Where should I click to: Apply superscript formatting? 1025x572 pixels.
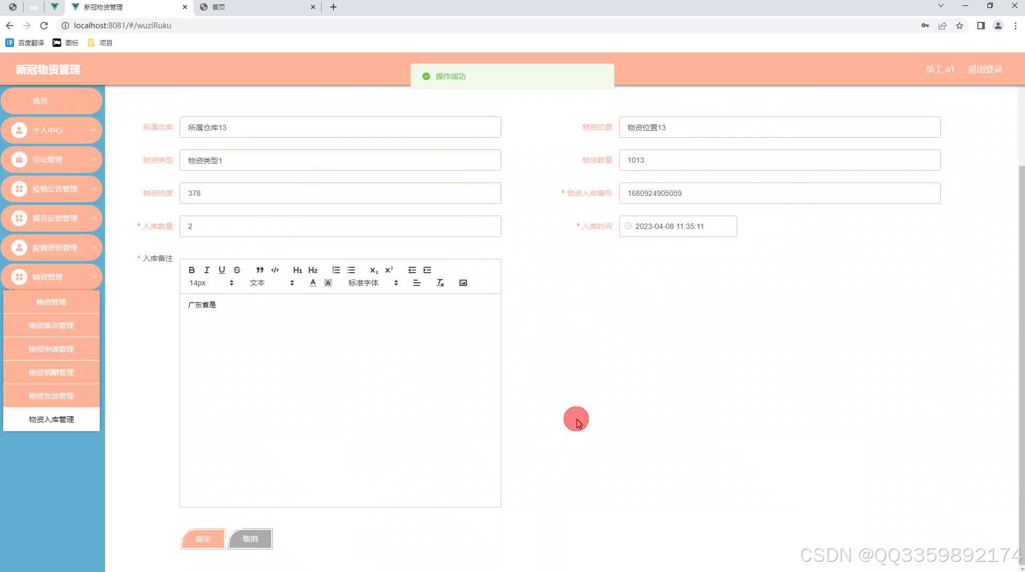tap(389, 270)
